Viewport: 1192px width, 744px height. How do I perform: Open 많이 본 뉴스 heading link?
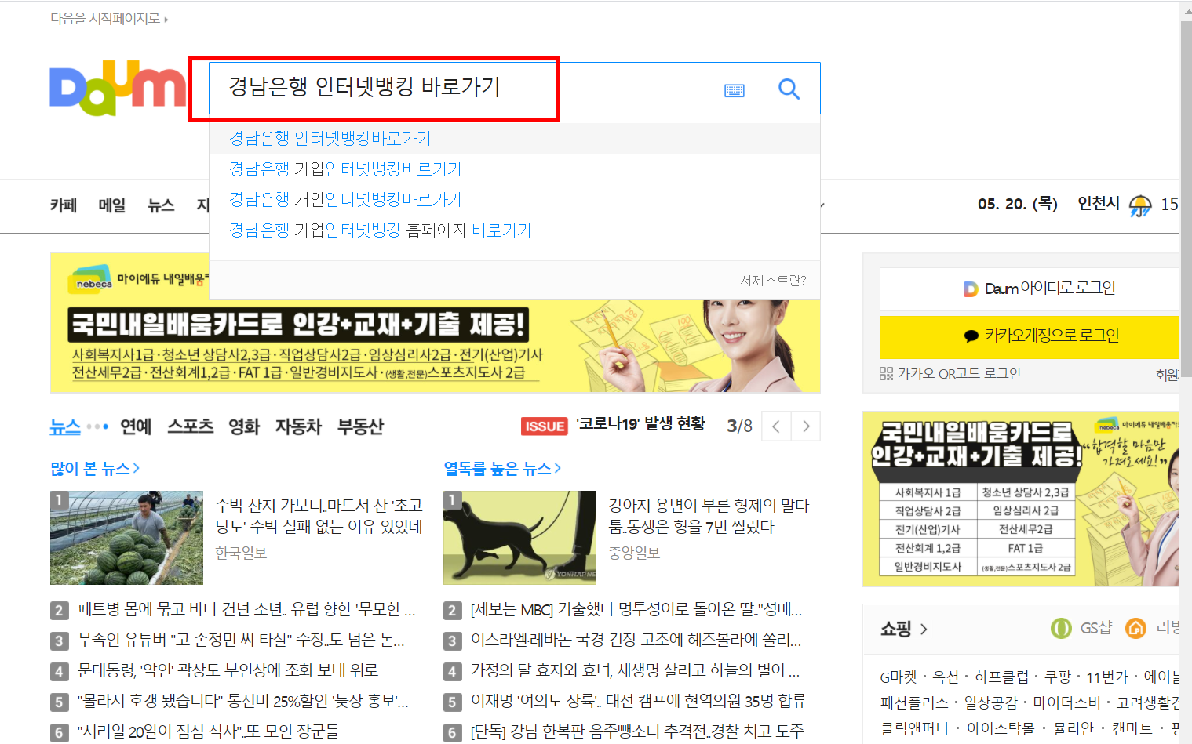click(95, 469)
